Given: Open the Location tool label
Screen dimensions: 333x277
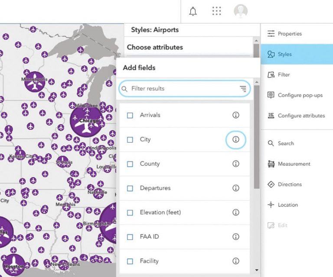Looking at the screenshot, I should (x=288, y=205).
